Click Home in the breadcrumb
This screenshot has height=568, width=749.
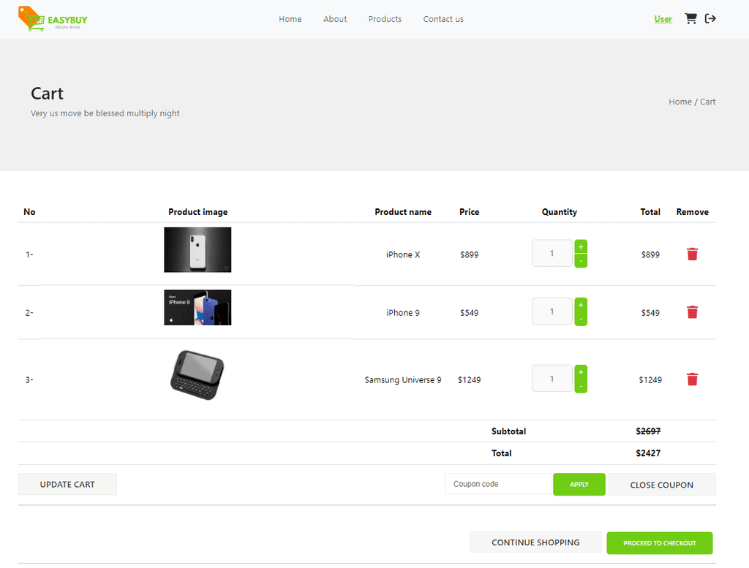click(680, 102)
